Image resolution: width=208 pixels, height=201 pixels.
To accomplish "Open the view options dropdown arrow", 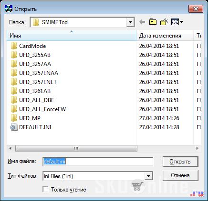I will 181,22.
